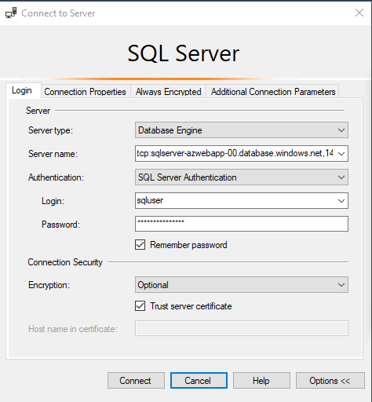
Task: Open the Login name dropdown arrow
Action: 341,201
